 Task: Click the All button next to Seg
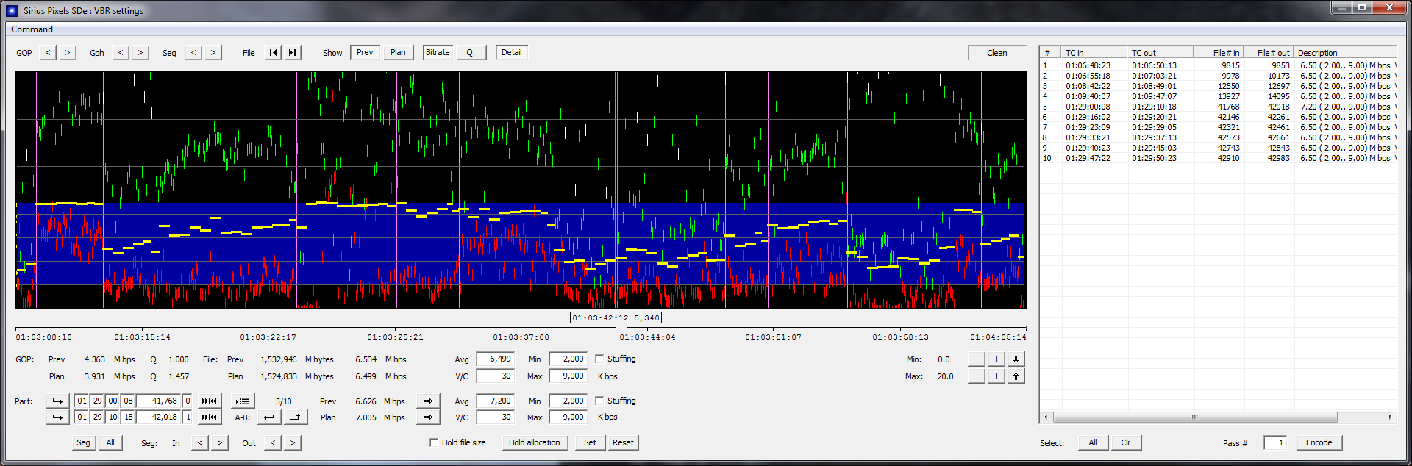pos(110,442)
